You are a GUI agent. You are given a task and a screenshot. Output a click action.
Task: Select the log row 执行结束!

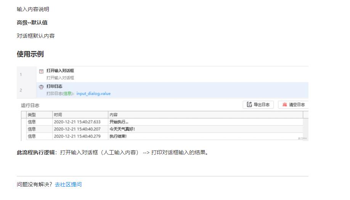(x=165, y=136)
